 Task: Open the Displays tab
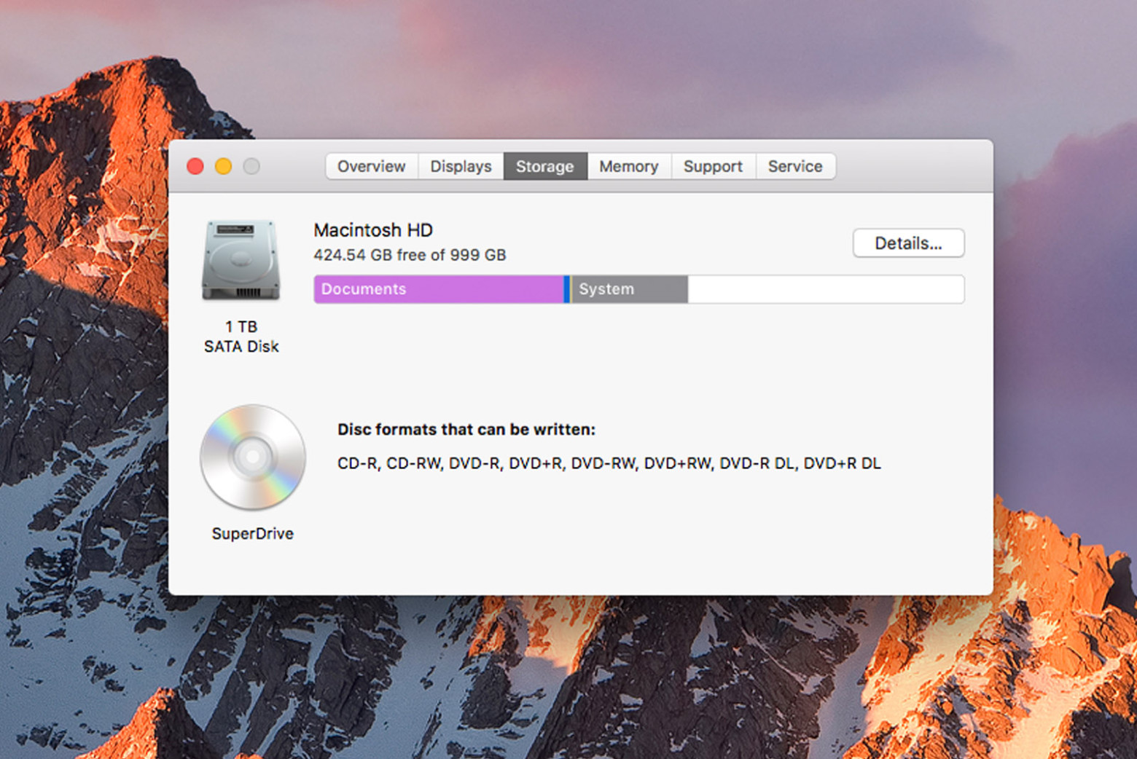click(x=461, y=166)
